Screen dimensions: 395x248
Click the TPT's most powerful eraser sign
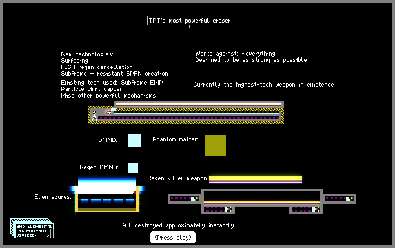click(190, 21)
